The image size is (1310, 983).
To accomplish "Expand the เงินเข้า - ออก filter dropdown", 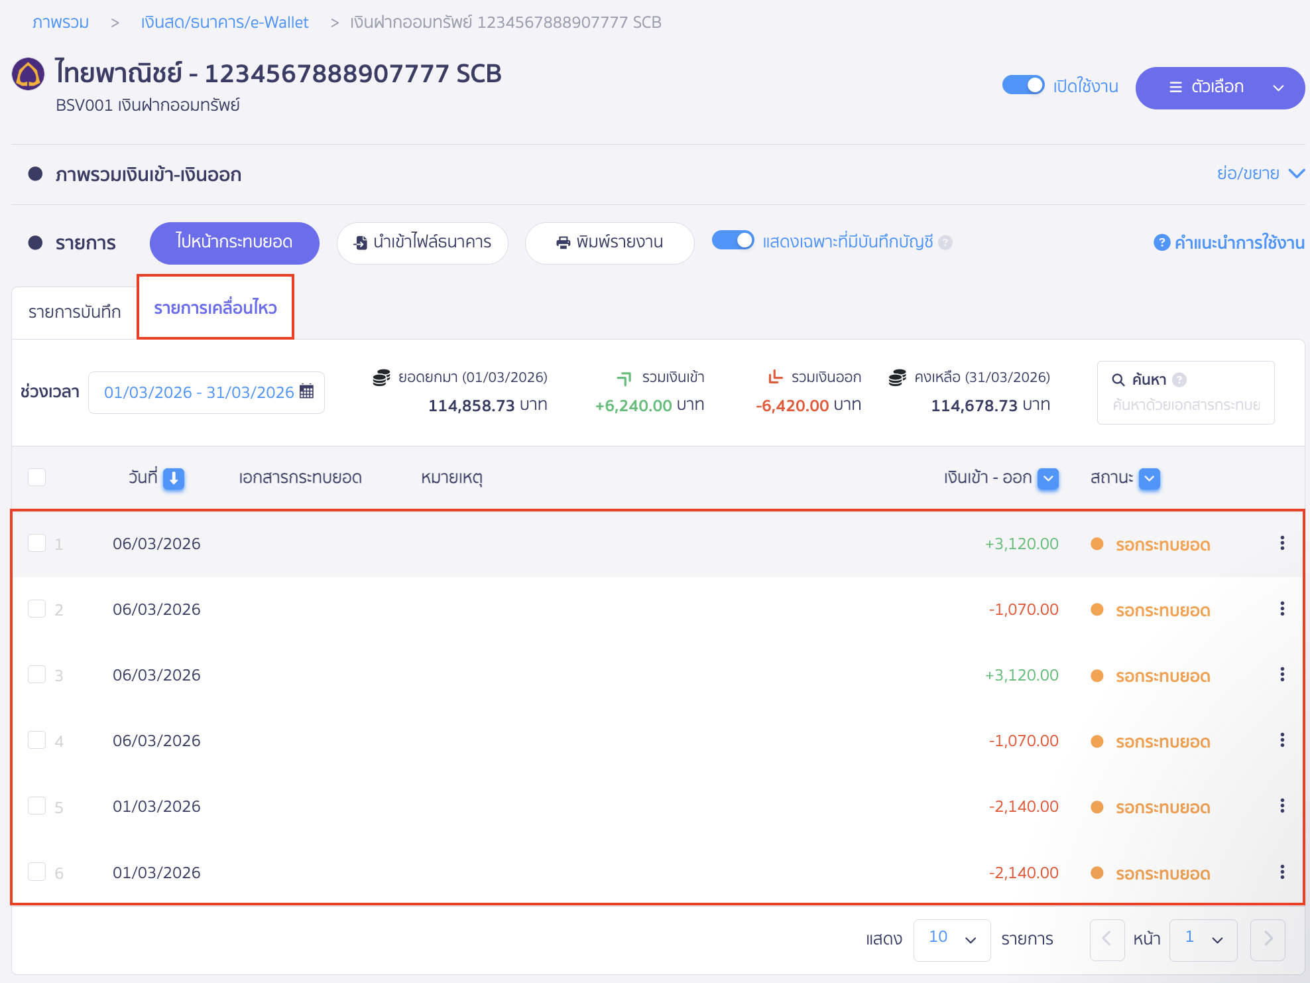I will pos(1048,478).
